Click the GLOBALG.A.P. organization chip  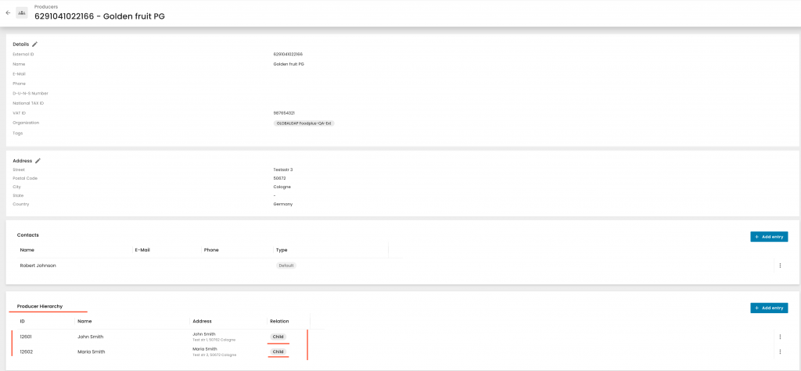(304, 123)
